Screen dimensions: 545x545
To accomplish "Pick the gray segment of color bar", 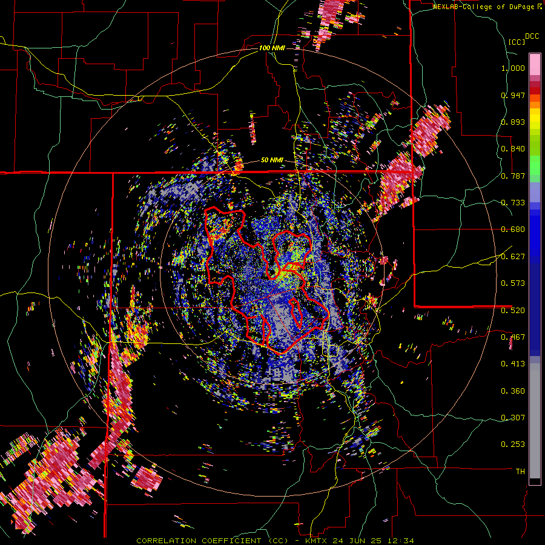I will (535, 421).
